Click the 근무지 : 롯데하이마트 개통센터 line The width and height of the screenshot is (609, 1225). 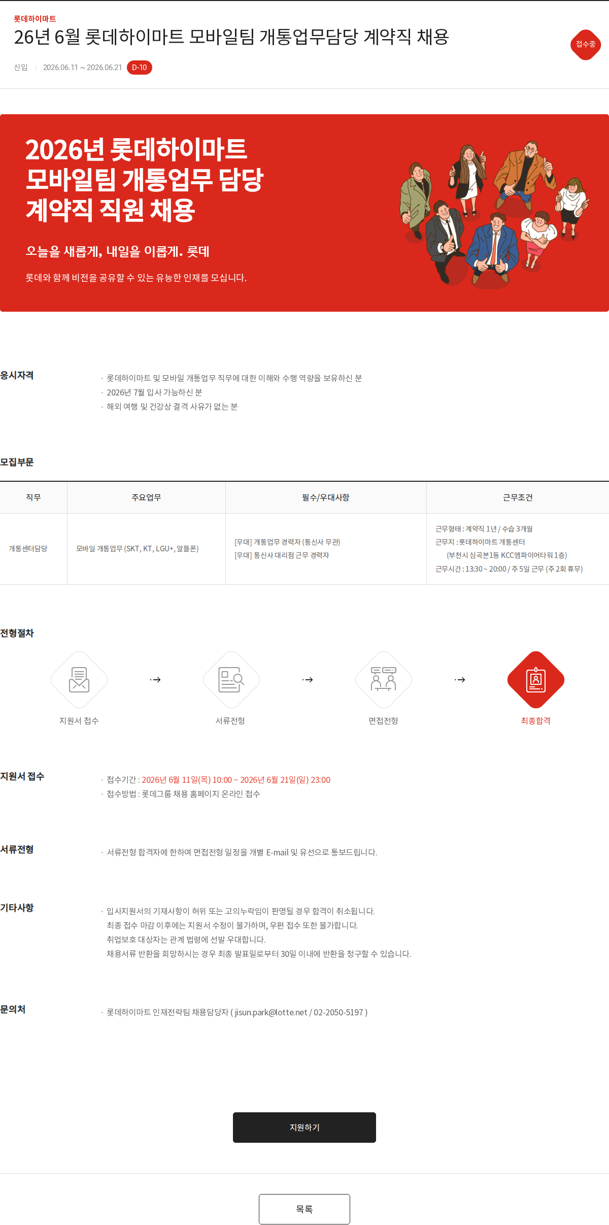(x=480, y=542)
